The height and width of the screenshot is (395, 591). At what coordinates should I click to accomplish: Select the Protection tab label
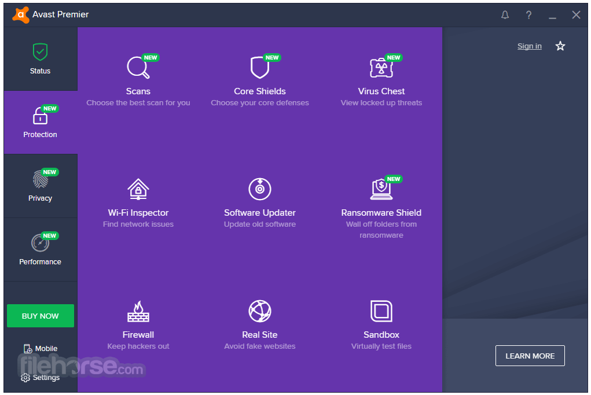(40, 134)
